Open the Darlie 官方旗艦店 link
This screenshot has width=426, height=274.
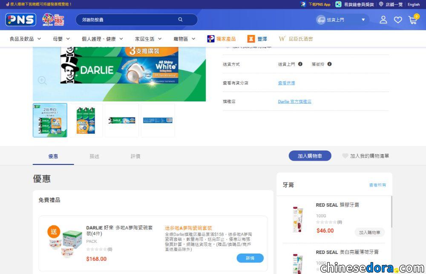[294, 101]
